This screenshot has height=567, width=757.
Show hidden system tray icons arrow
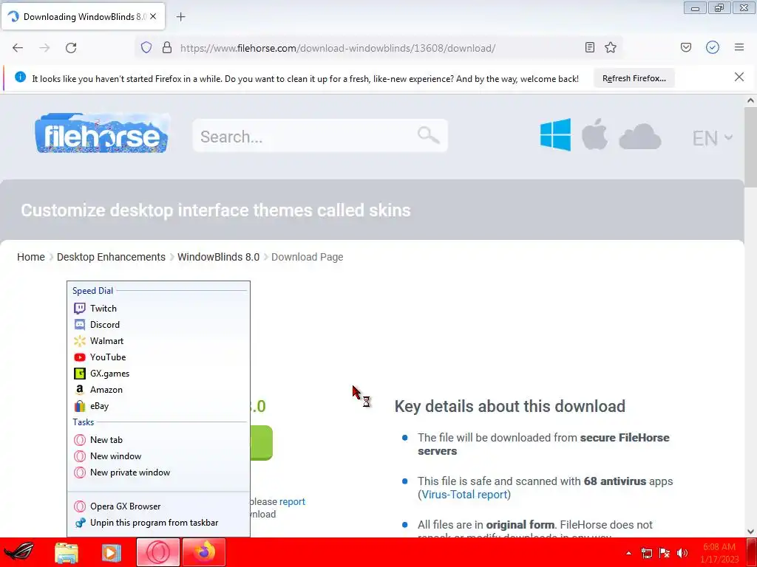point(628,553)
